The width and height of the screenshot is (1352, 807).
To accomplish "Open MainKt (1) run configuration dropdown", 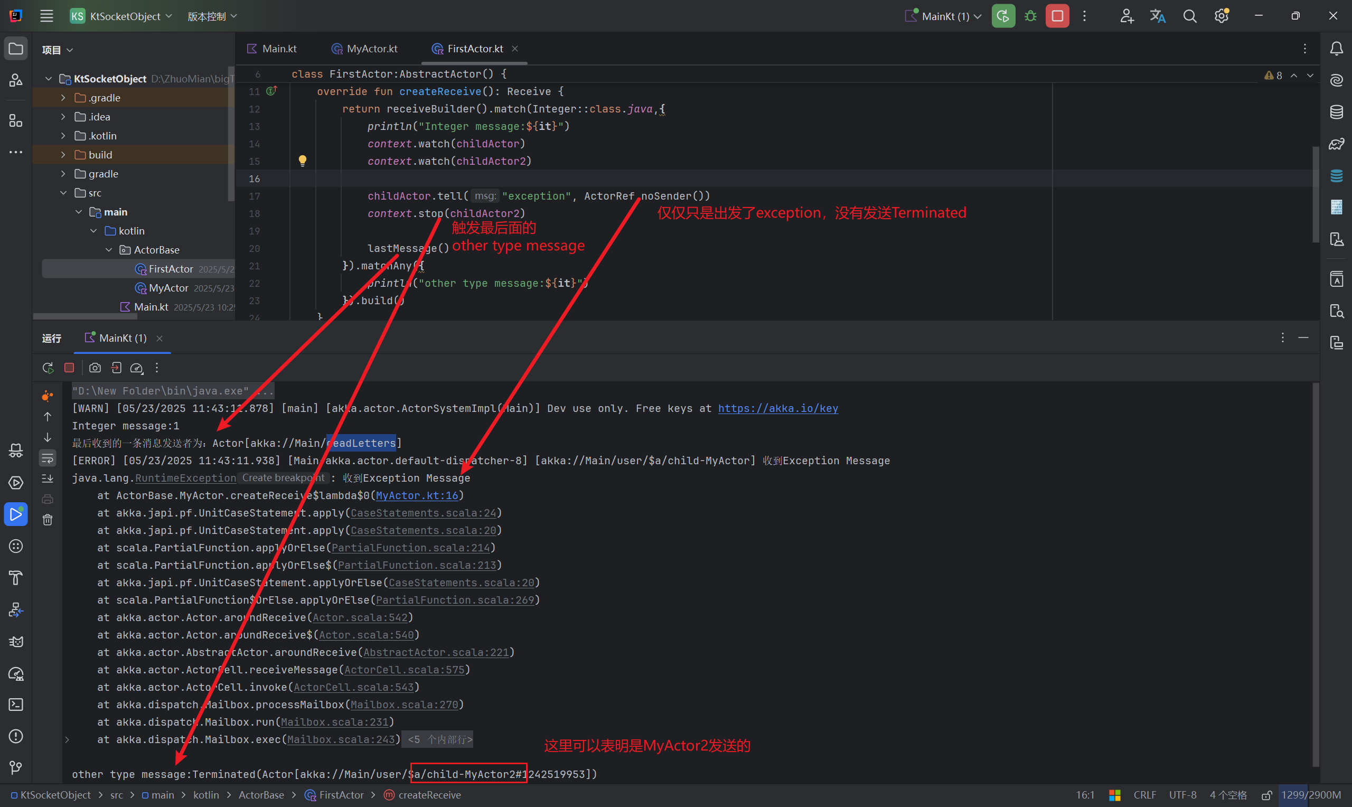I will (943, 16).
